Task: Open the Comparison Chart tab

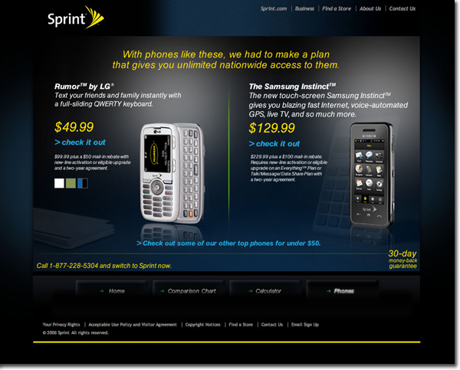Action: 189,291
